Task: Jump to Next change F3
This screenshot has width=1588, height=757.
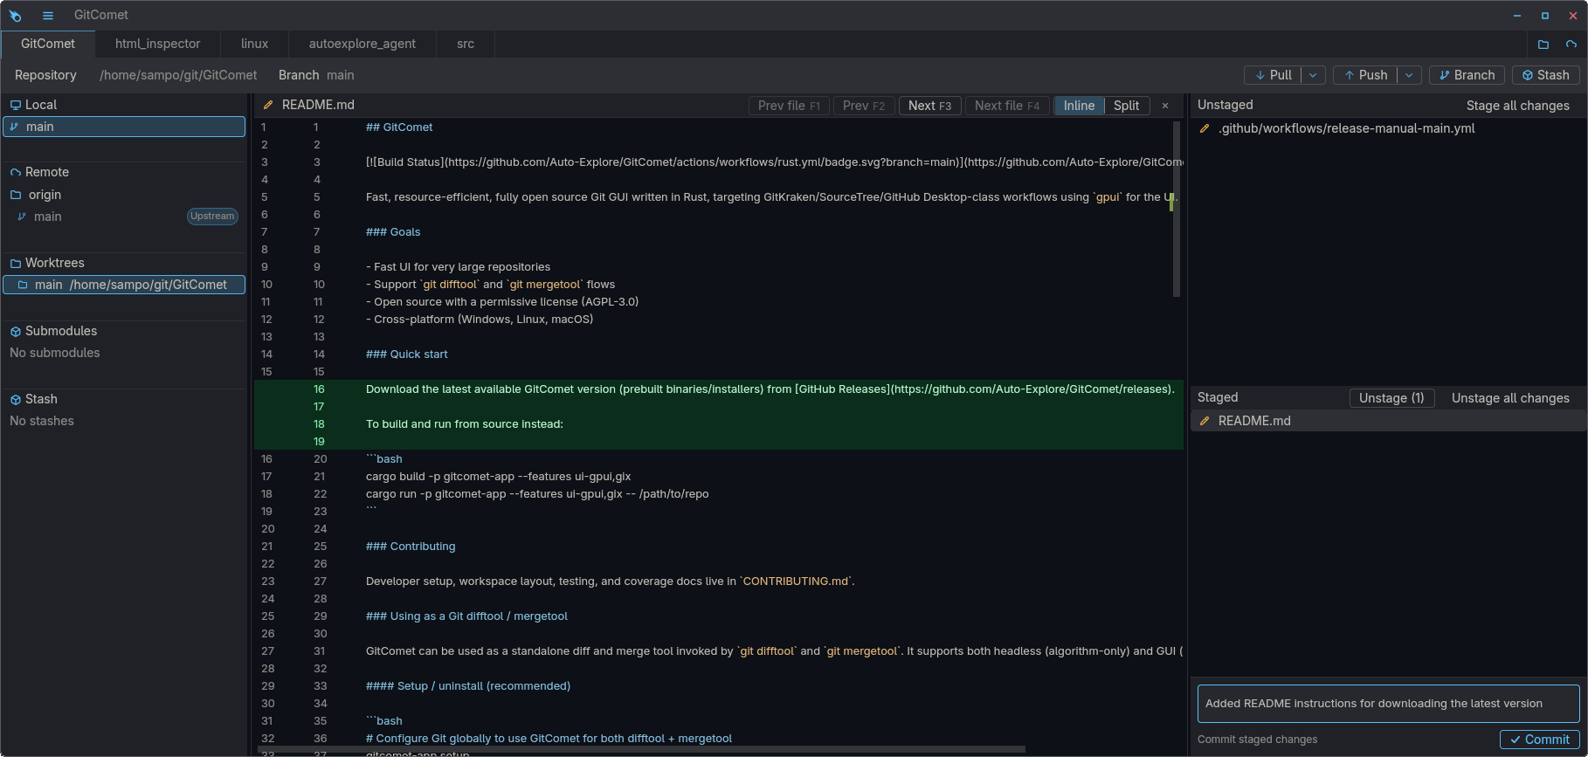Action: click(929, 106)
